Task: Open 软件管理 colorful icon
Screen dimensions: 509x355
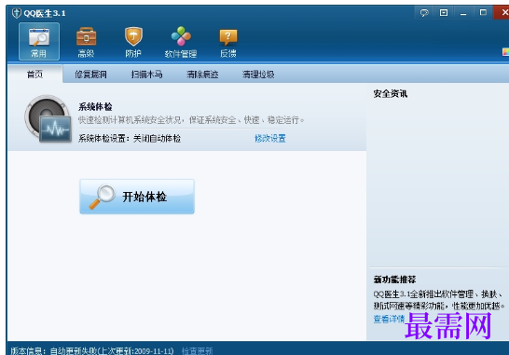Action: [181, 42]
